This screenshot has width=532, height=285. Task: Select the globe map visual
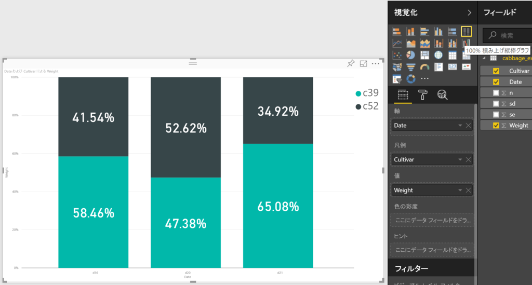tap(438, 55)
